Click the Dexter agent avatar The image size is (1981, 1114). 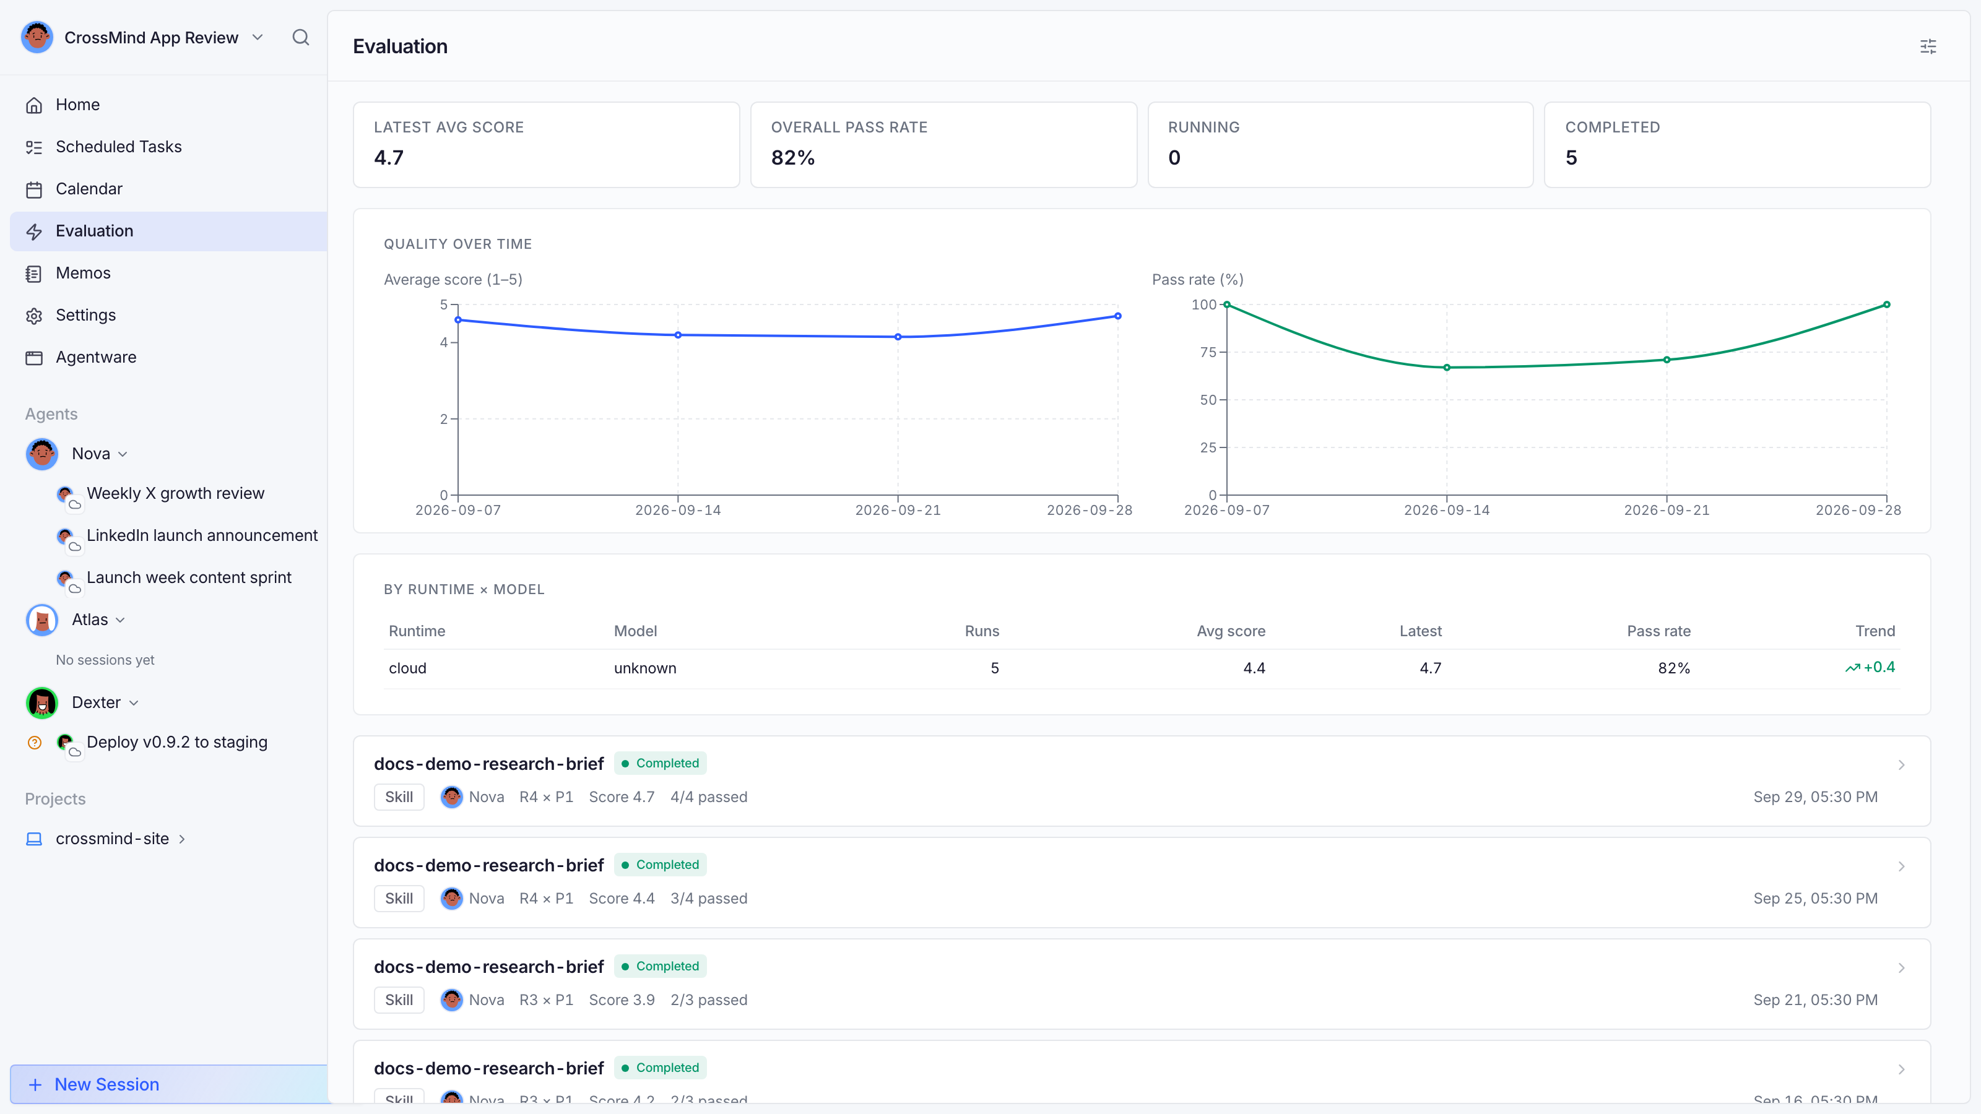click(x=41, y=702)
